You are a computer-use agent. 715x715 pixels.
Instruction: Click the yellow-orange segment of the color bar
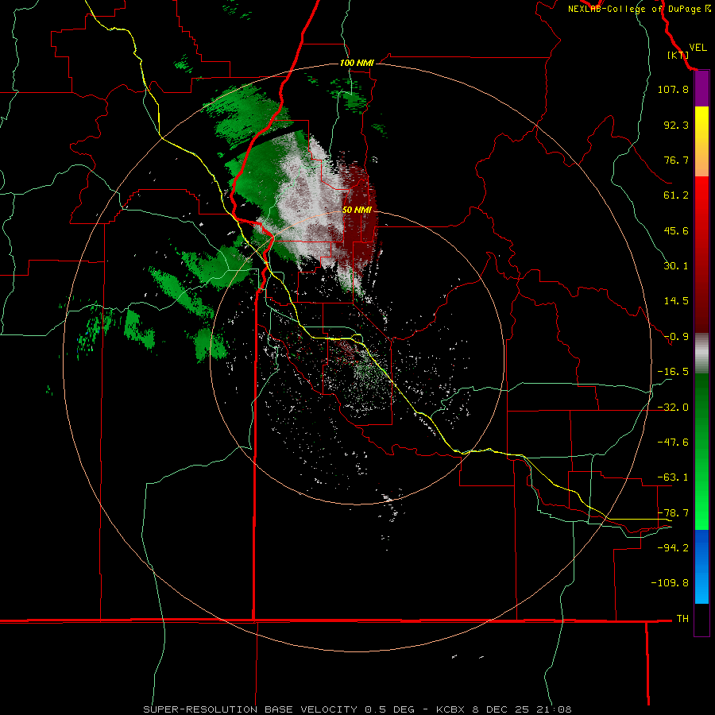tap(701, 141)
